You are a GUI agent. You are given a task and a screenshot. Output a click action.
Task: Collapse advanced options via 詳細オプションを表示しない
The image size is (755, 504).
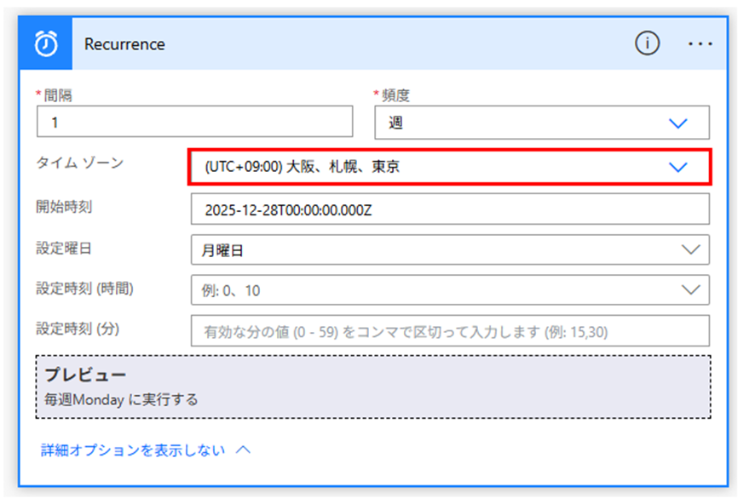click(130, 450)
